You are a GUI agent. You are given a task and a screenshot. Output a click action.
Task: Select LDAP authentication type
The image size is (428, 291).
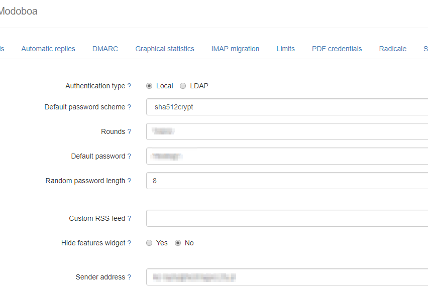(183, 86)
